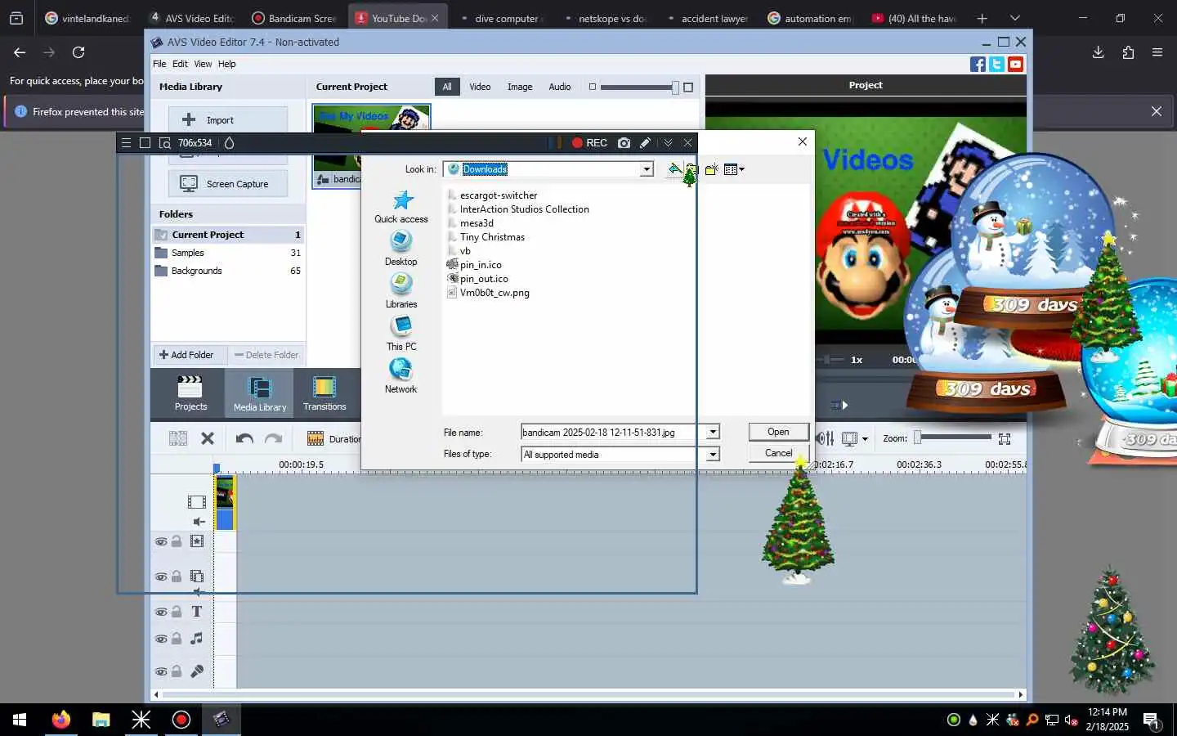
Task: Open Projects section in AVS
Action: (x=190, y=393)
